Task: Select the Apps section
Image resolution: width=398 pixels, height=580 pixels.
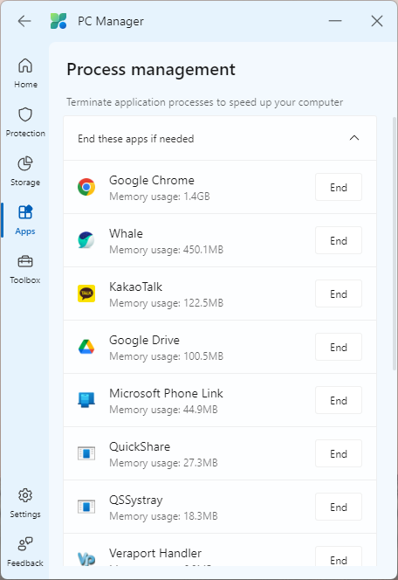Action: pyautogui.click(x=25, y=220)
